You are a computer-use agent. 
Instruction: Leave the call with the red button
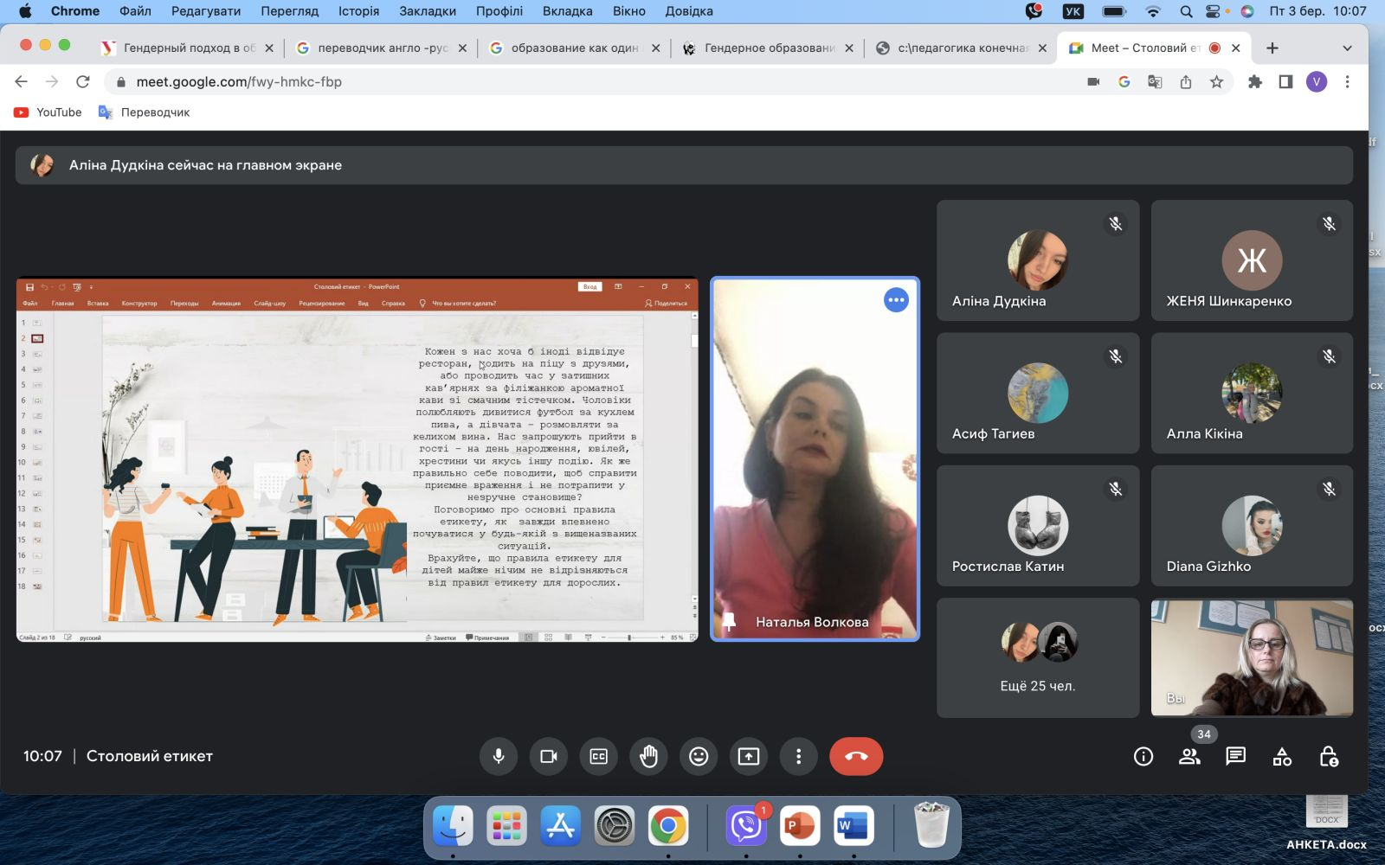856,756
